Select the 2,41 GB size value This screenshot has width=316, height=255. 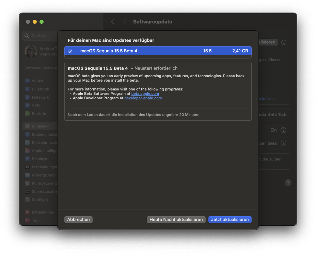tap(240, 51)
